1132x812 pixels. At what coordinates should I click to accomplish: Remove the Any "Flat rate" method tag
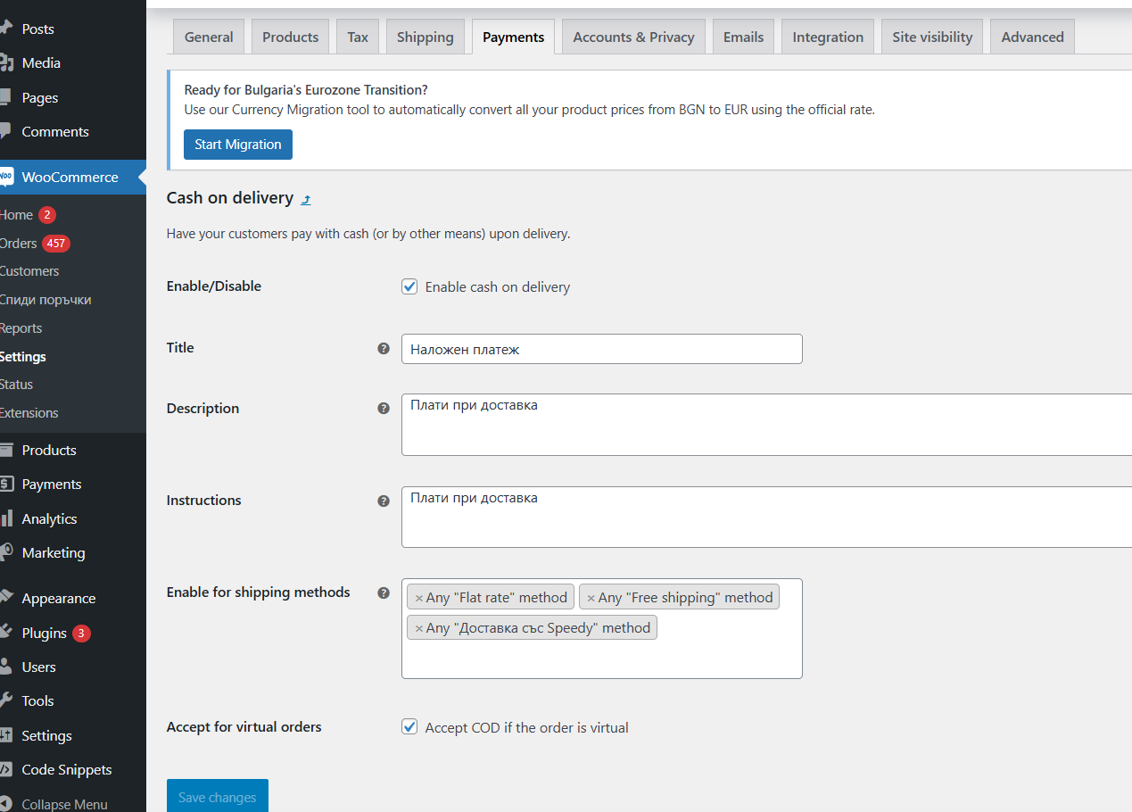418,598
